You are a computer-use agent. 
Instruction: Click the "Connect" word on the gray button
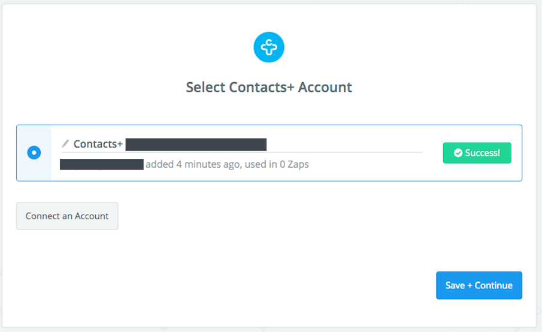(42, 216)
